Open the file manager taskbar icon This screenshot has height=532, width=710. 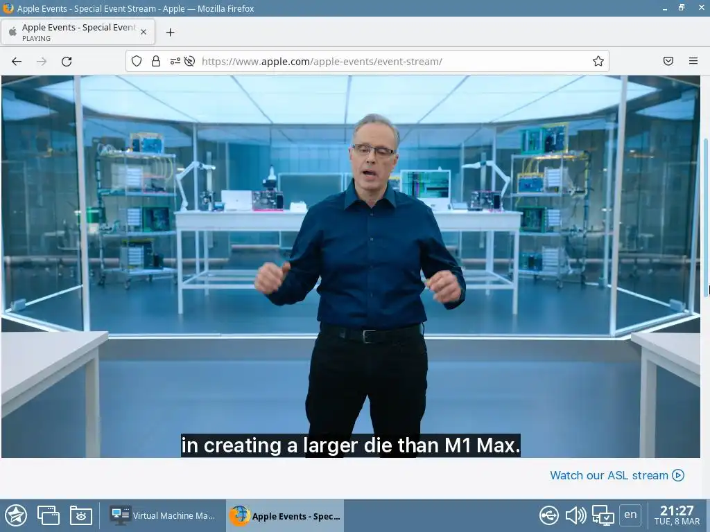tap(81, 515)
